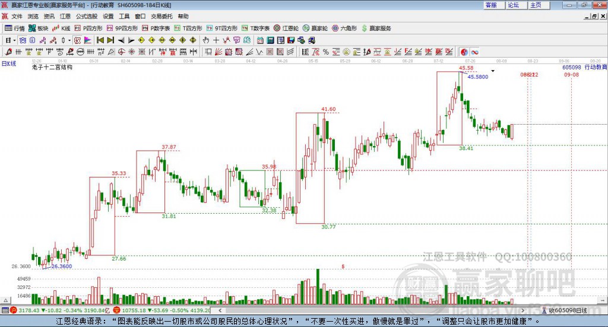Open the 江恩轮 Gann wheel
The height and width of the screenshot is (327, 608).
(286, 28)
